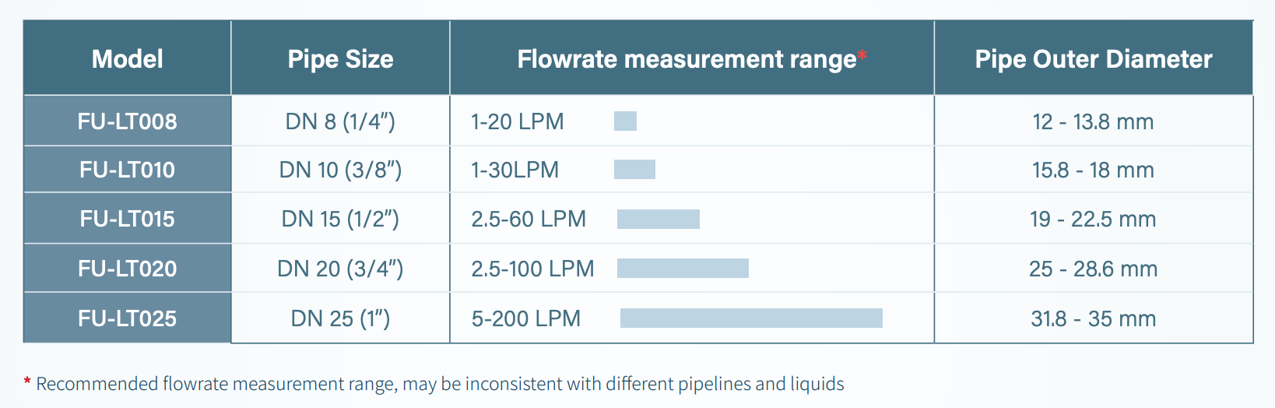Click the Pipe Outer Diameter header
Screen dimensions: 1275x408
pos(1093,59)
